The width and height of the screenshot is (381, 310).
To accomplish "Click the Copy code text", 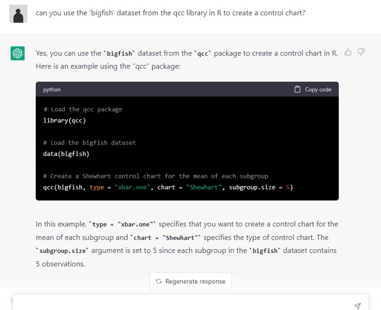I will [318, 90].
